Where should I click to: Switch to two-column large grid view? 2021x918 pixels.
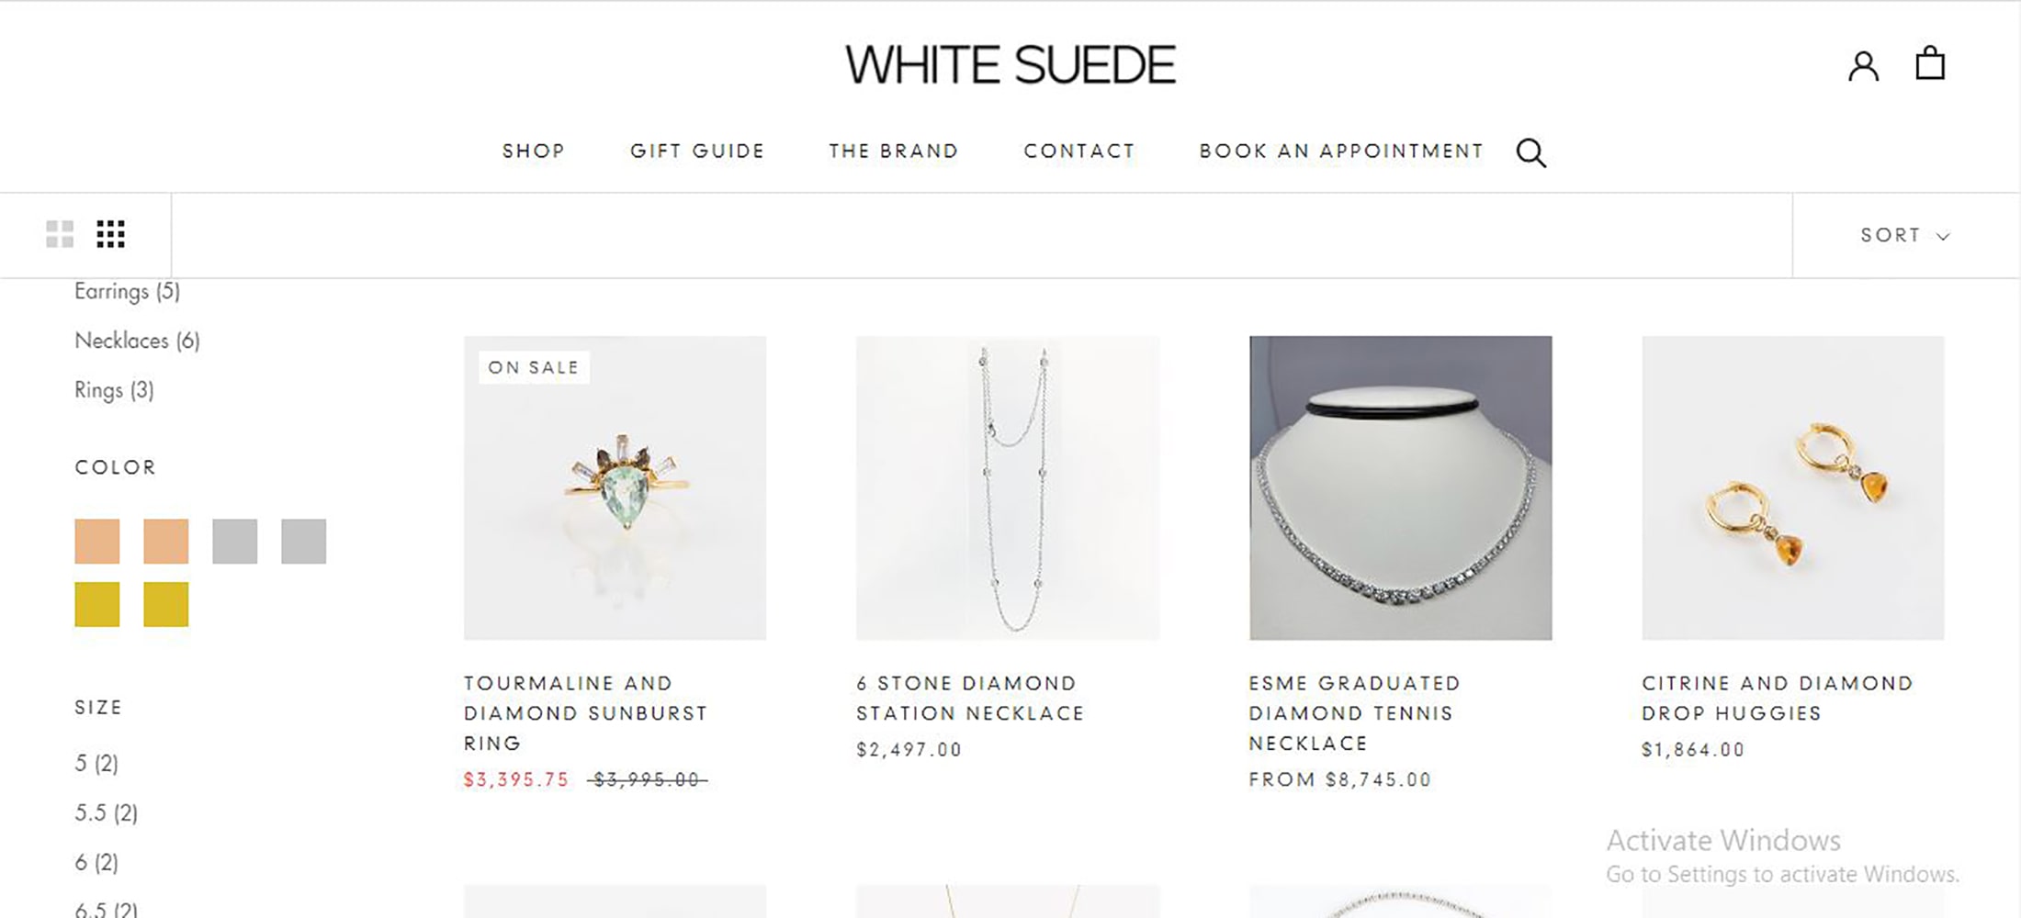[60, 234]
